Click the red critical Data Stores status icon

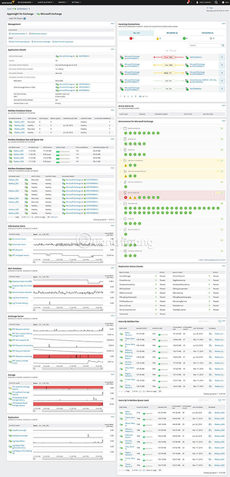pyautogui.click(x=125, y=197)
